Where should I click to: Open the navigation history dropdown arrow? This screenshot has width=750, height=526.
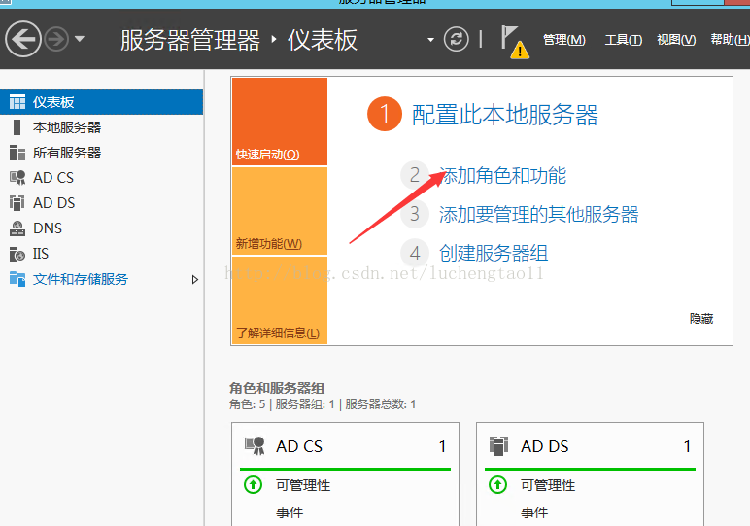[80, 39]
